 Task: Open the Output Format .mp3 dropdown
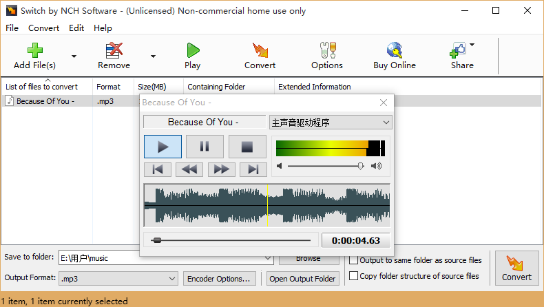click(x=118, y=279)
